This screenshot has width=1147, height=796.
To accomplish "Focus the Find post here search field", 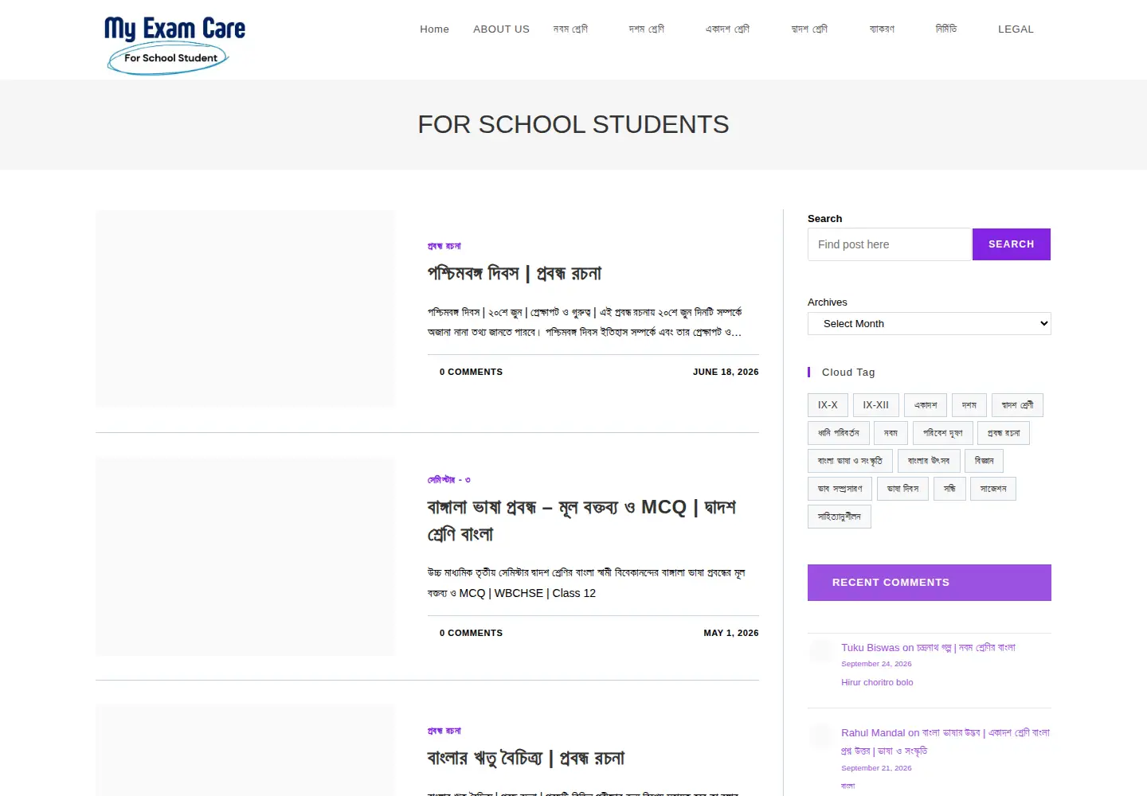I will [x=889, y=244].
